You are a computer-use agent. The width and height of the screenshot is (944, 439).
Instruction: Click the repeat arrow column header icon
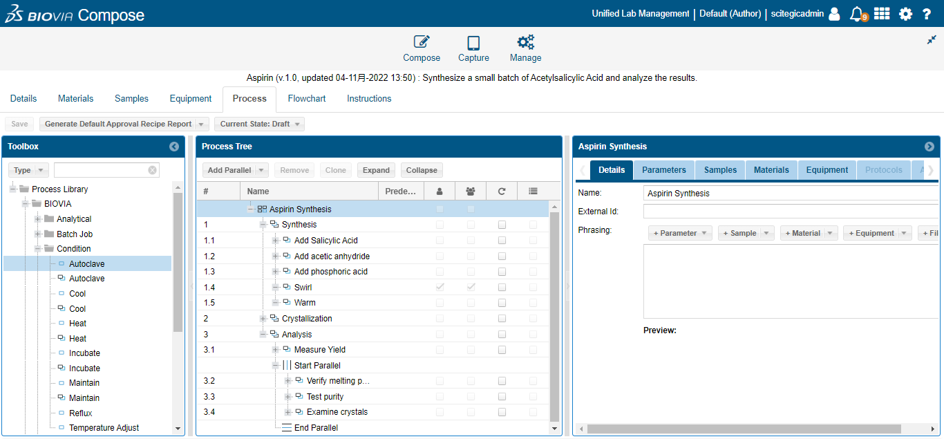[x=502, y=192]
